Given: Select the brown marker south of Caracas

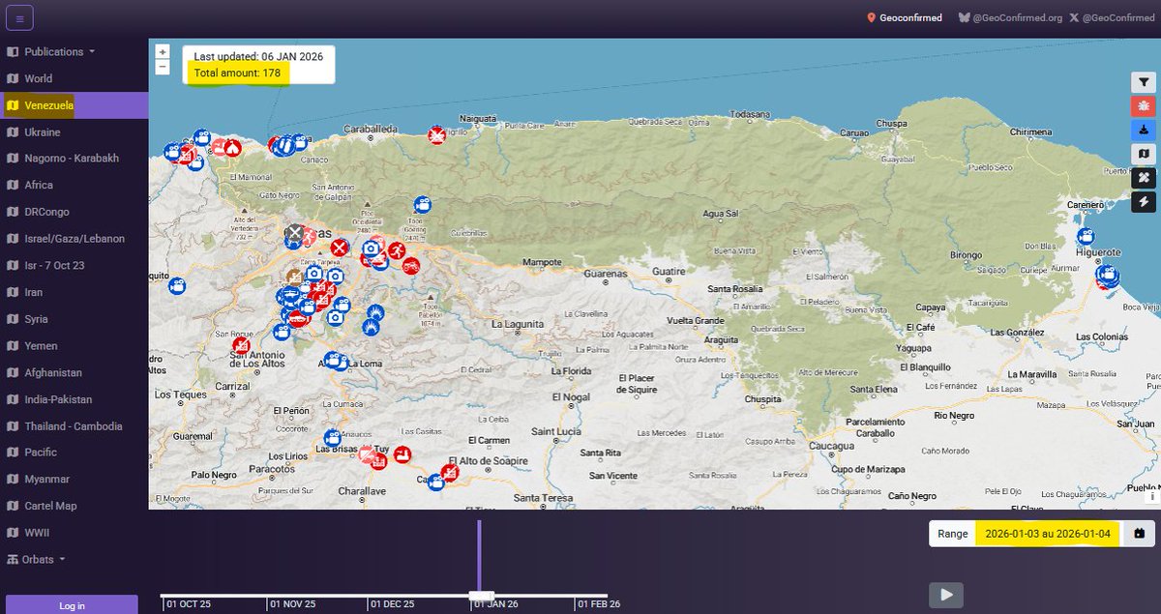Looking at the screenshot, I should tap(294, 278).
